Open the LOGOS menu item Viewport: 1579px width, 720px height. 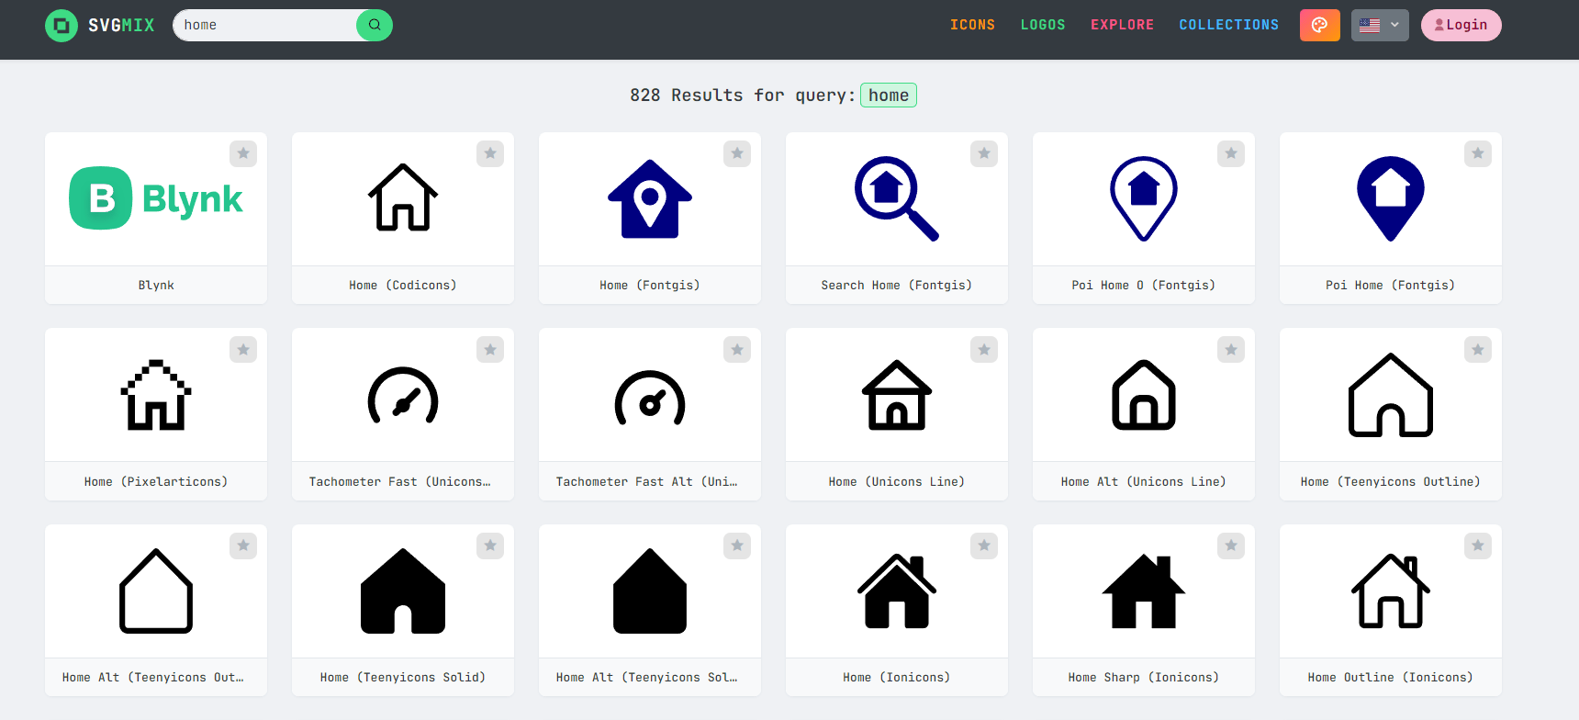click(x=1043, y=25)
